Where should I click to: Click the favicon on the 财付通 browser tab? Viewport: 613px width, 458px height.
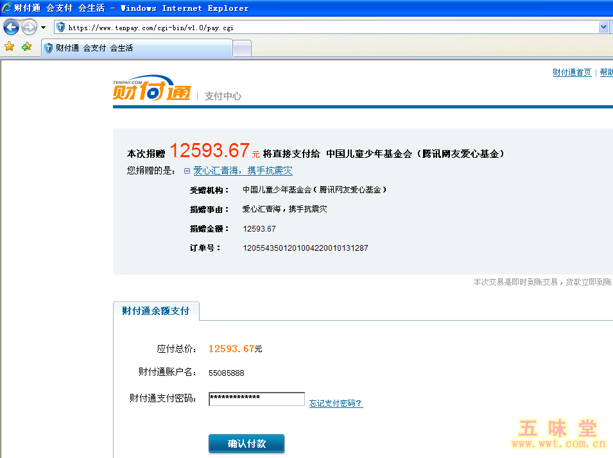(48, 48)
